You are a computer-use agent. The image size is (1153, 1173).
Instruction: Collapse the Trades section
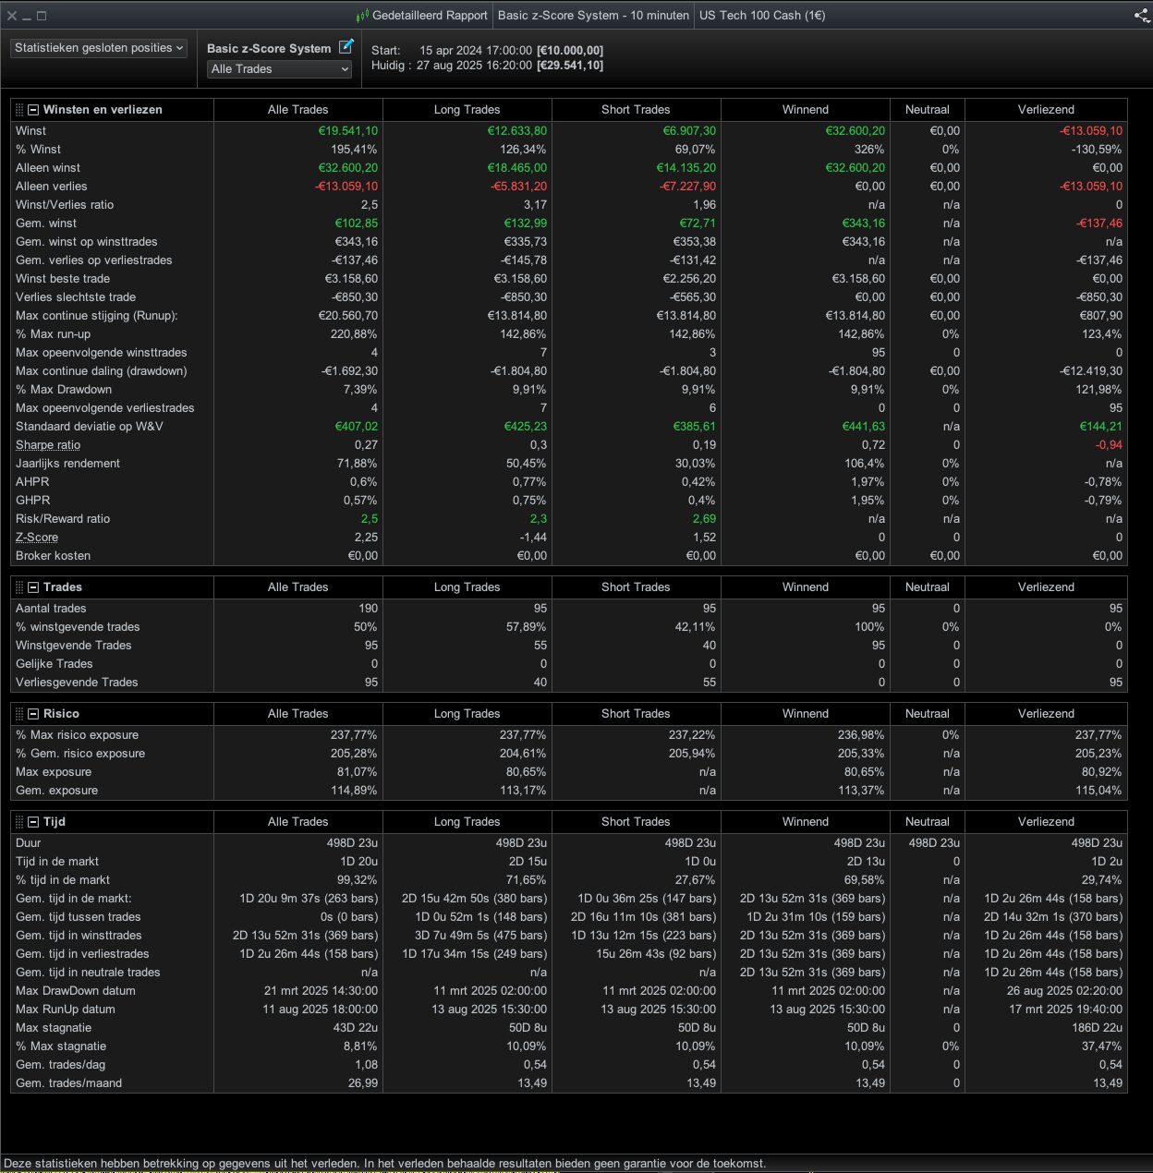(33, 586)
